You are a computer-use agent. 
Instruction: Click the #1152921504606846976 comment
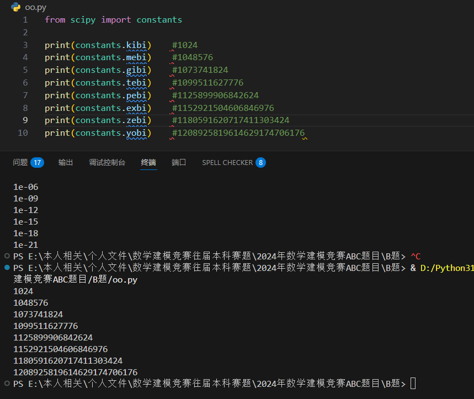(x=223, y=108)
